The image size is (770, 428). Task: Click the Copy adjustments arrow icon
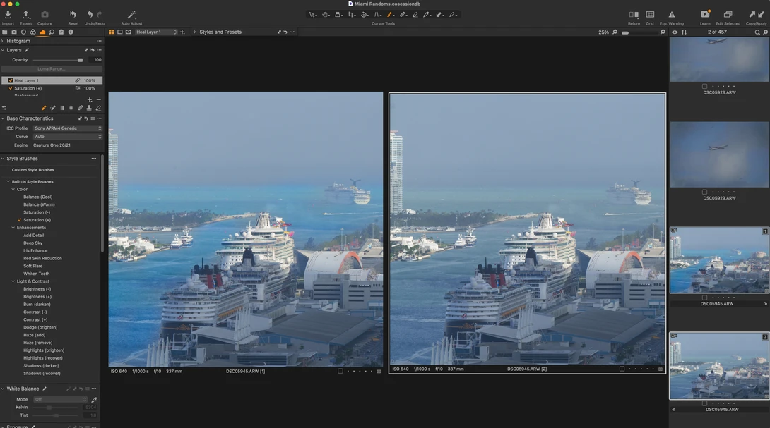coord(752,15)
